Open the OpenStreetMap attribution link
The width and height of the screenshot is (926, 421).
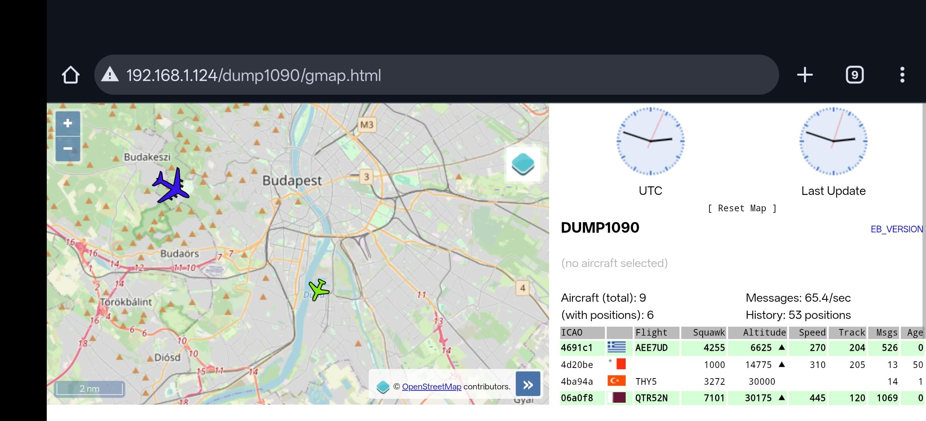tap(431, 386)
